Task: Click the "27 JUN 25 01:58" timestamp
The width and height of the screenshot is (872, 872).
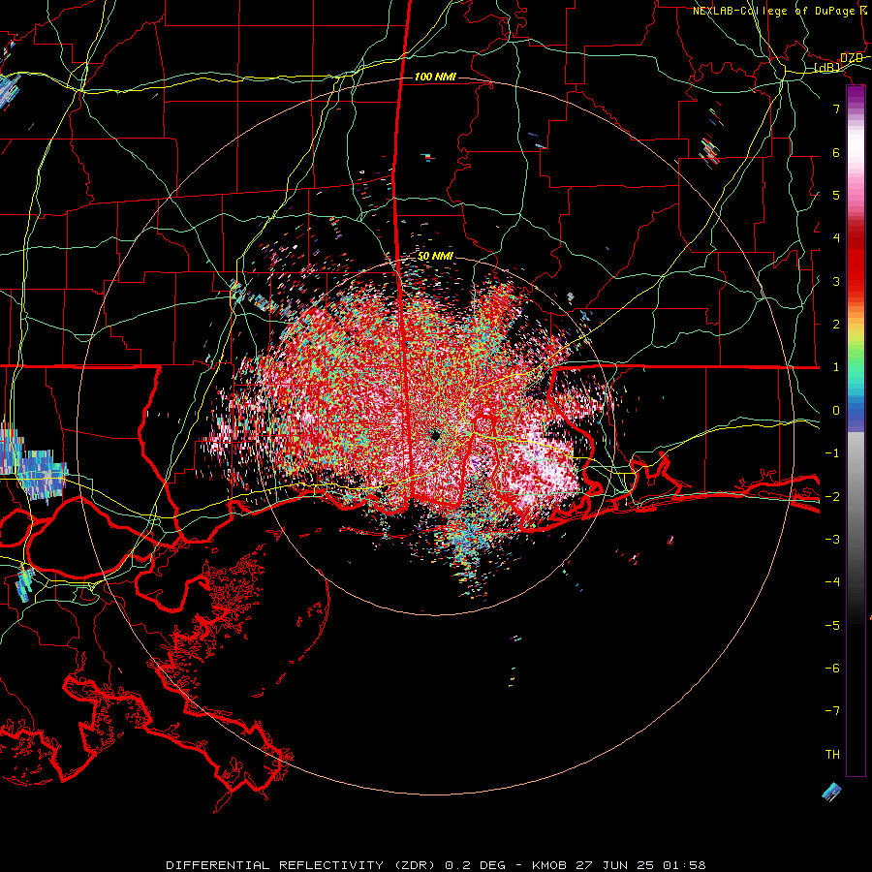Action: click(x=639, y=865)
